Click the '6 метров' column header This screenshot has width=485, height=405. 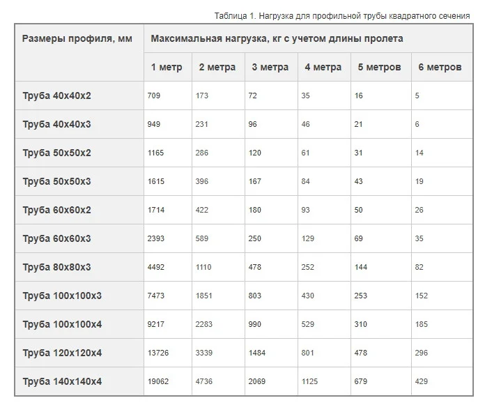pyautogui.click(x=440, y=68)
